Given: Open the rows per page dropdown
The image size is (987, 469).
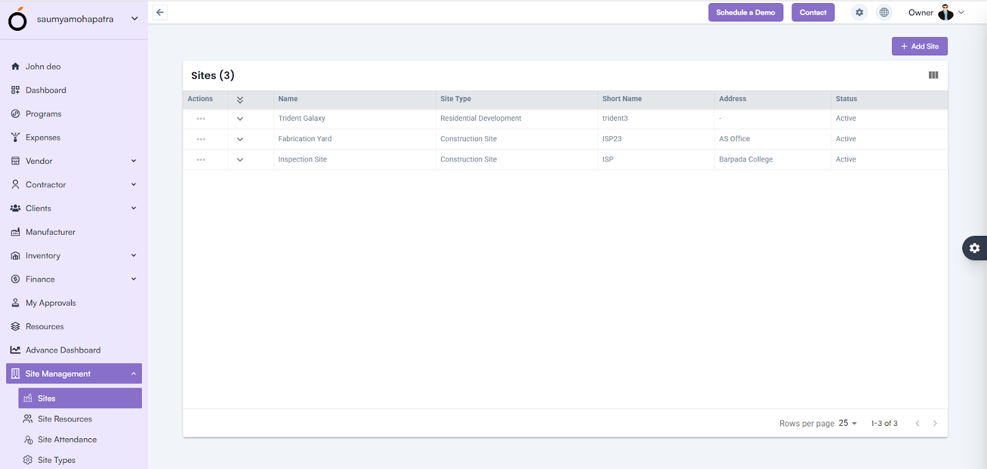Looking at the screenshot, I should click(848, 423).
